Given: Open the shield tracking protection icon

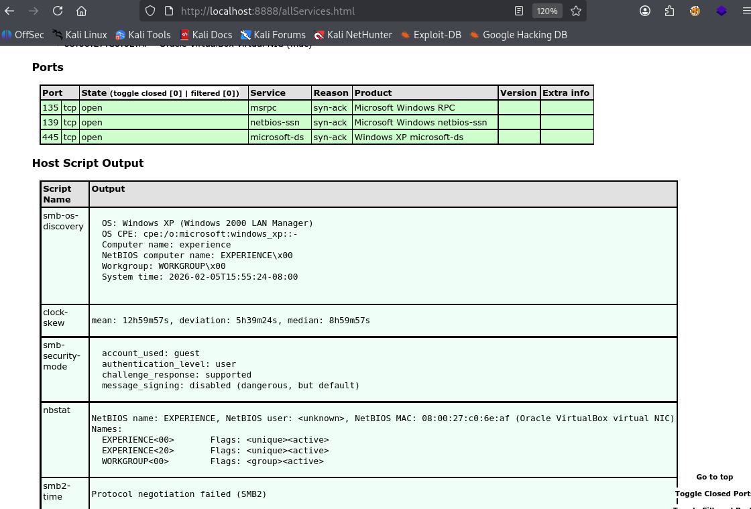Looking at the screenshot, I should pyautogui.click(x=150, y=11).
